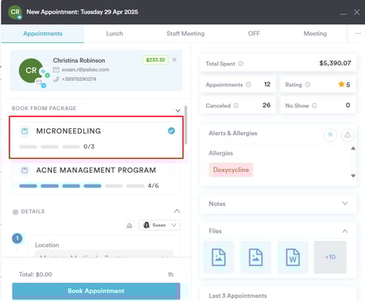Click the phone icon beside +38978290274
Screen dimensions: 365x301
point(56,79)
